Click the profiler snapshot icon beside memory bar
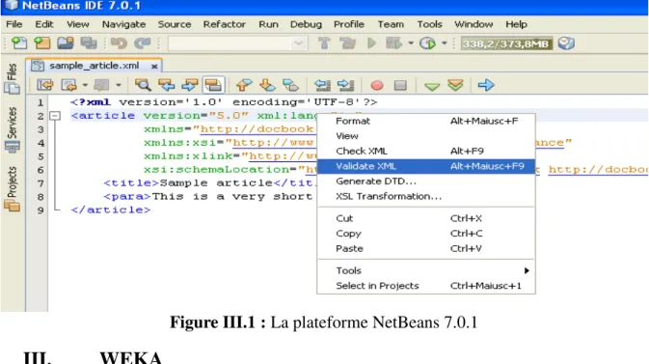This screenshot has width=649, height=364. 566,43
